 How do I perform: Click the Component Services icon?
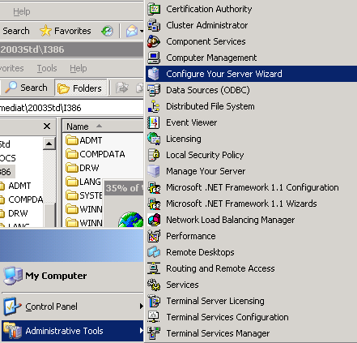tap(154, 41)
